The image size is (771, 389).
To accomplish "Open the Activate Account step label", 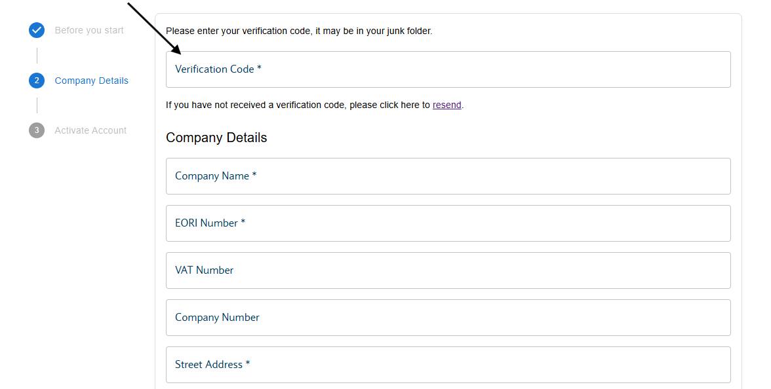I will tap(90, 131).
